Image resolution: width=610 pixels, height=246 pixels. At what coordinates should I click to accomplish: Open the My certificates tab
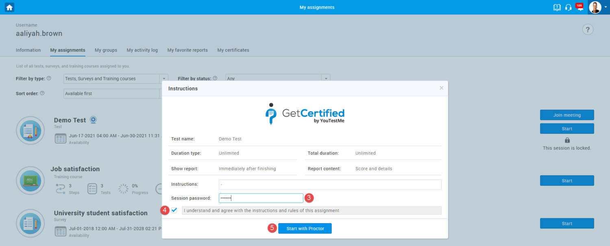(x=233, y=50)
